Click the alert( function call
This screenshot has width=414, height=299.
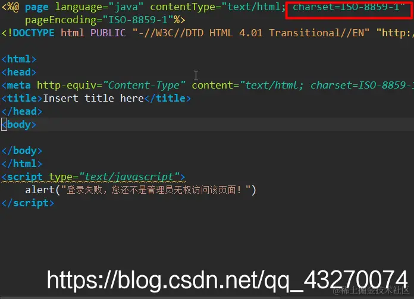point(43,190)
